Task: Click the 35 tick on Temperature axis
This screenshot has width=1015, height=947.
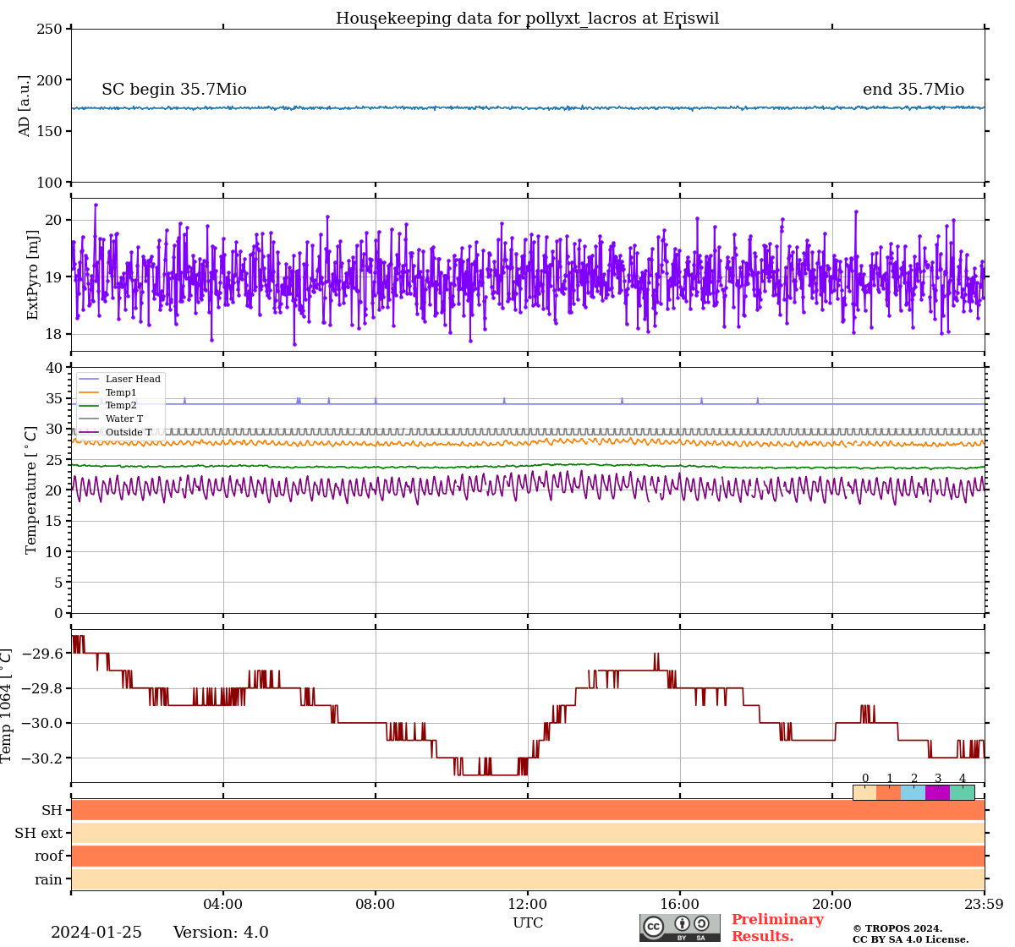Action: (54, 399)
